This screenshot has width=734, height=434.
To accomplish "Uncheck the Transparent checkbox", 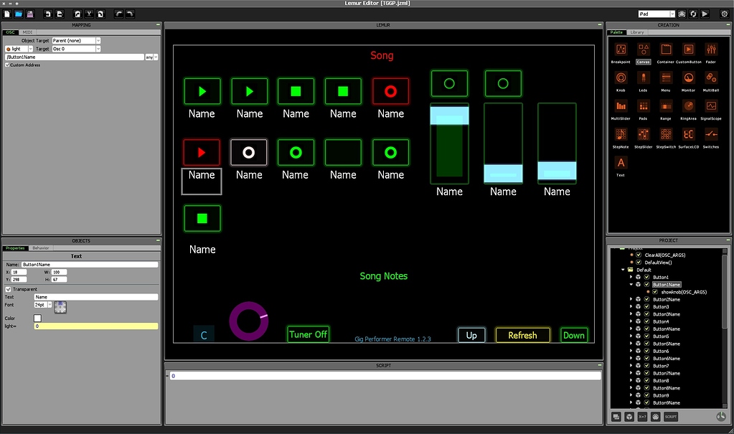I will point(8,289).
